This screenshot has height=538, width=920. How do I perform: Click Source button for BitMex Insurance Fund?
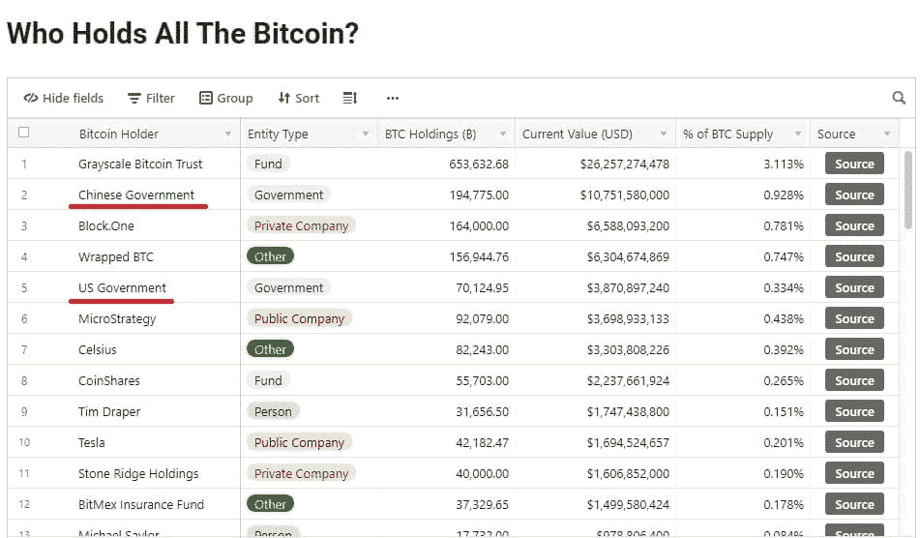(854, 504)
